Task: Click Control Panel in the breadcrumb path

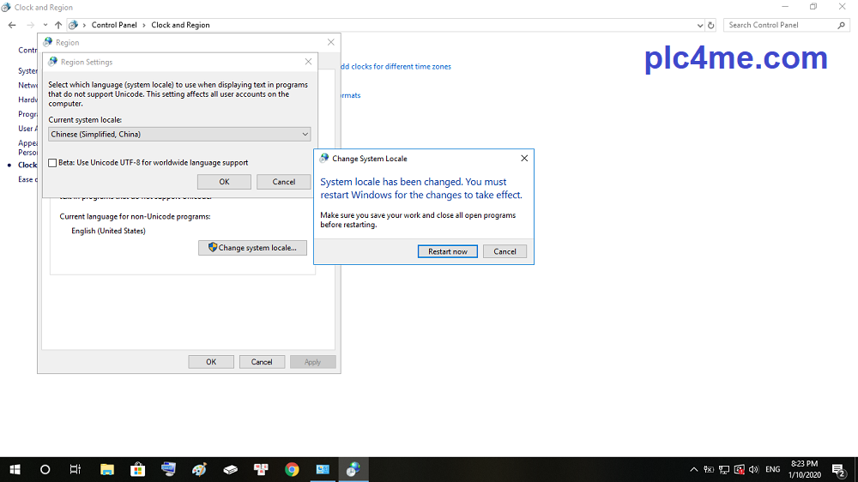Action: 114,25
